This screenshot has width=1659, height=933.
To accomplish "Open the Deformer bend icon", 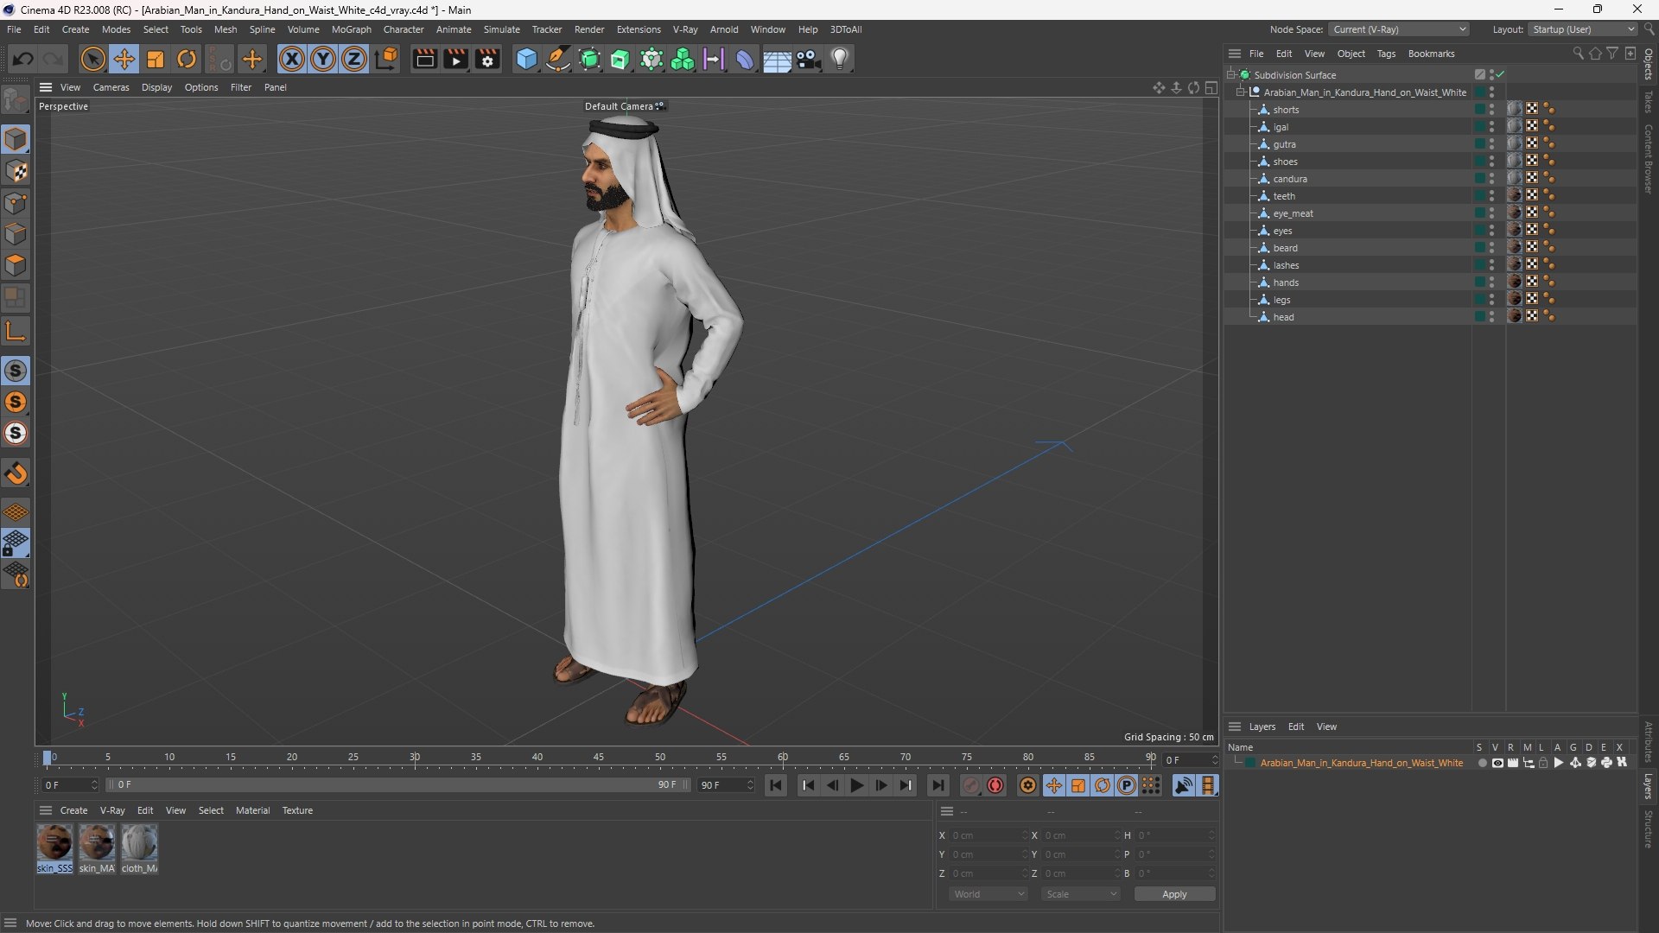I will (x=745, y=59).
